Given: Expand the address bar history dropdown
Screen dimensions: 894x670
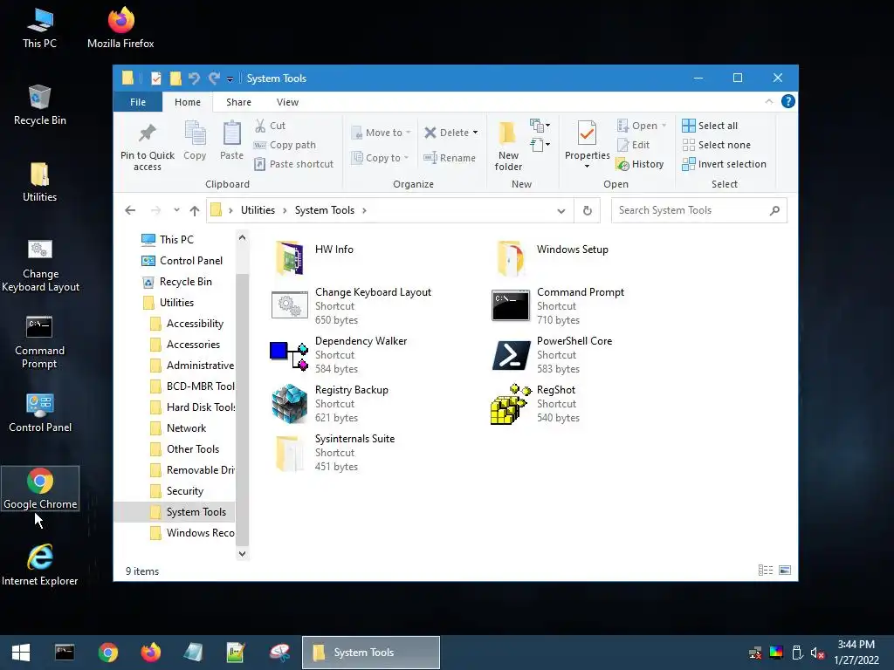Looking at the screenshot, I should click(x=561, y=211).
